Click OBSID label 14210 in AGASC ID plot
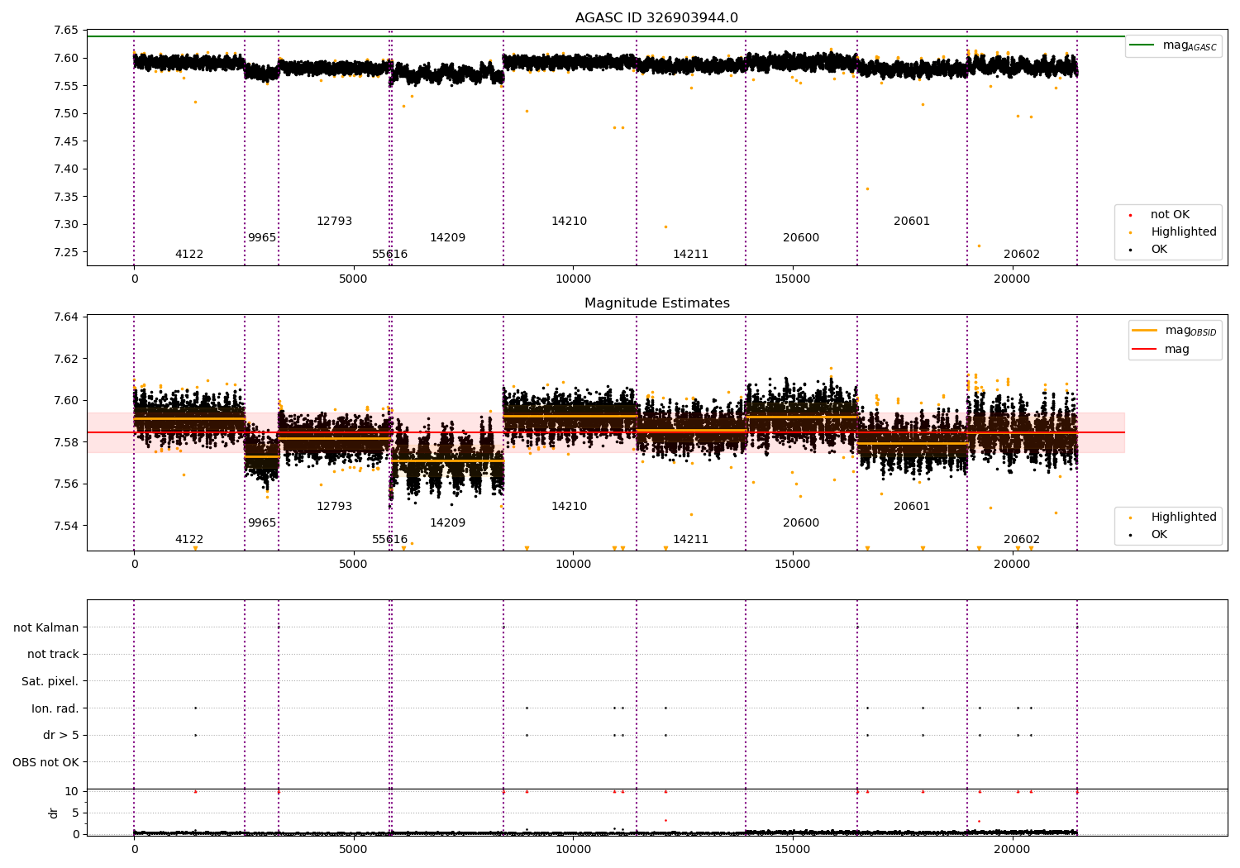Image resolution: width=1240 pixels, height=868 pixels. (x=569, y=222)
